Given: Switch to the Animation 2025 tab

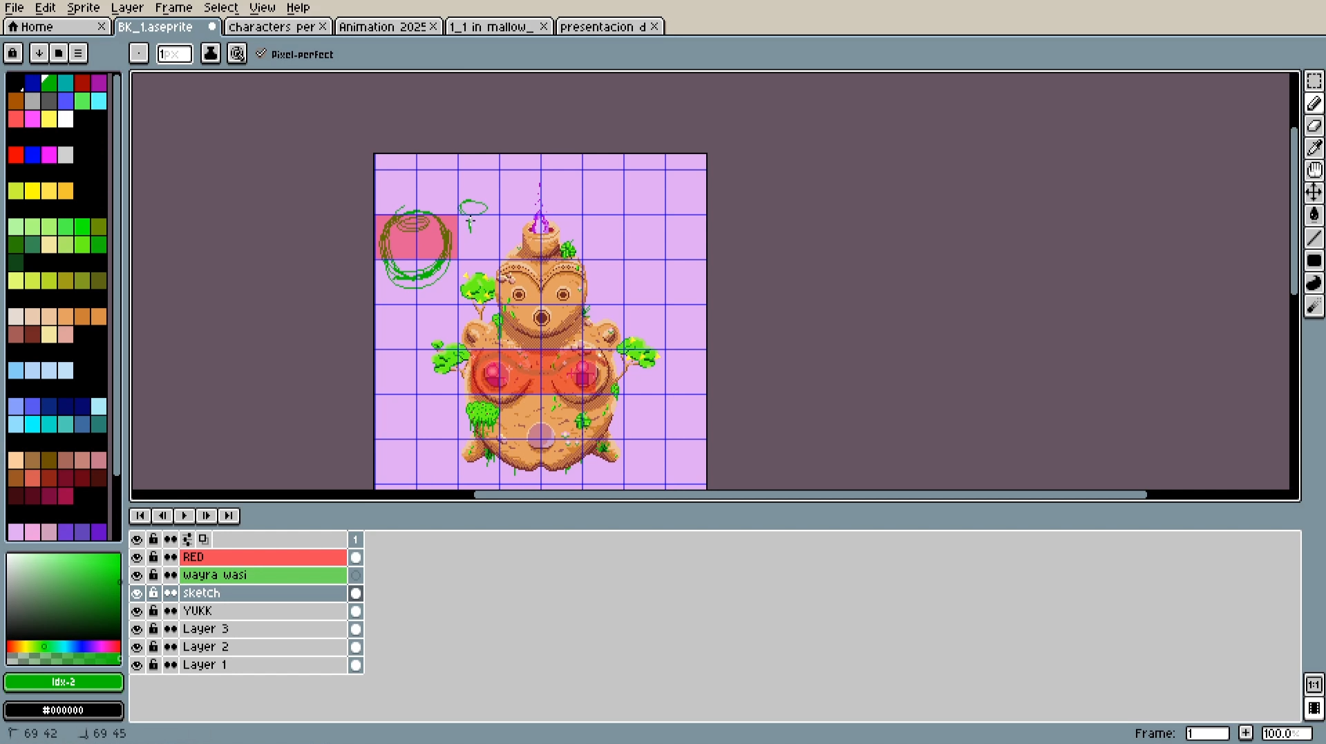Looking at the screenshot, I should point(388,27).
